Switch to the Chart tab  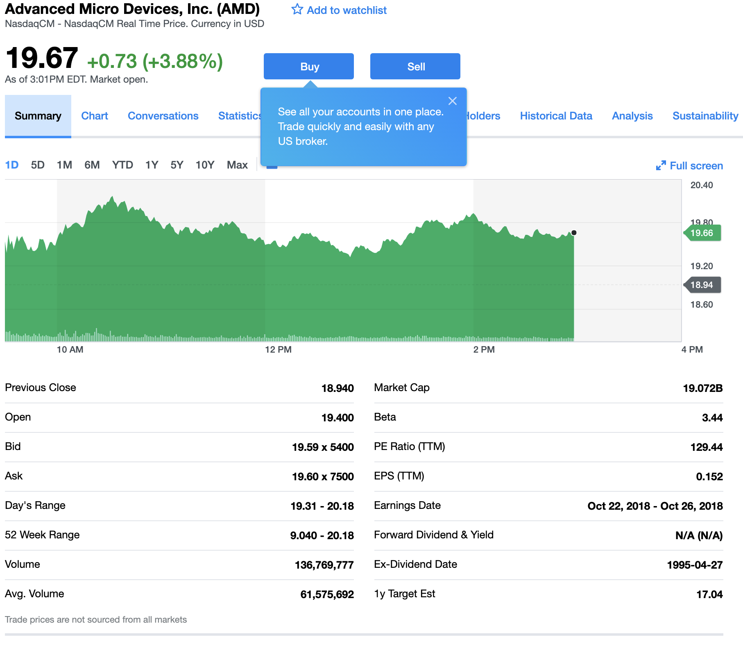95,116
